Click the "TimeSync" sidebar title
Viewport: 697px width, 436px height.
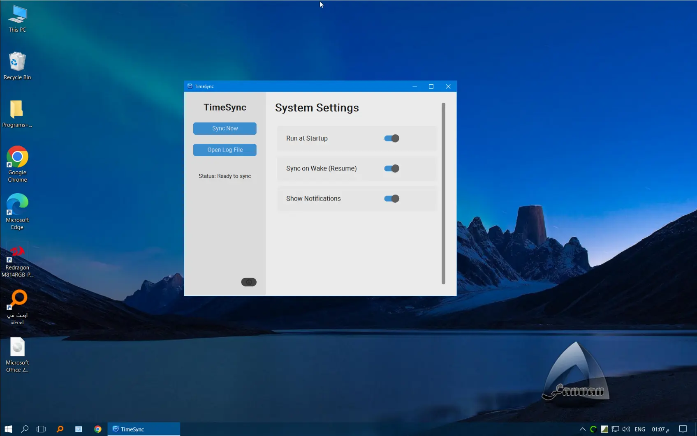225,107
